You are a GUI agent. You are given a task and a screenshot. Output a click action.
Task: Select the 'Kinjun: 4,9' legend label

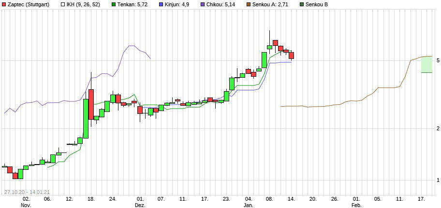[177, 4]
